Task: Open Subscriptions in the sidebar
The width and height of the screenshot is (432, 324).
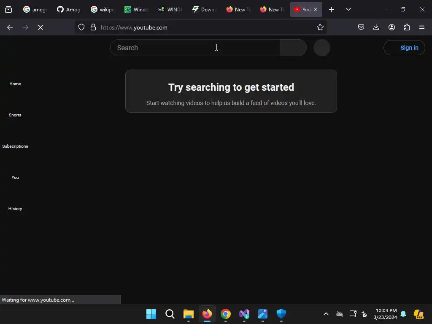Action: point(15,146)
